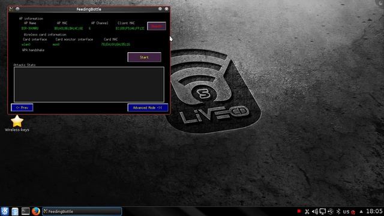The height and width of the screenshot is (216, 384).
Task: Click the green AP MAC address value
Action: (x=68, y=28)
